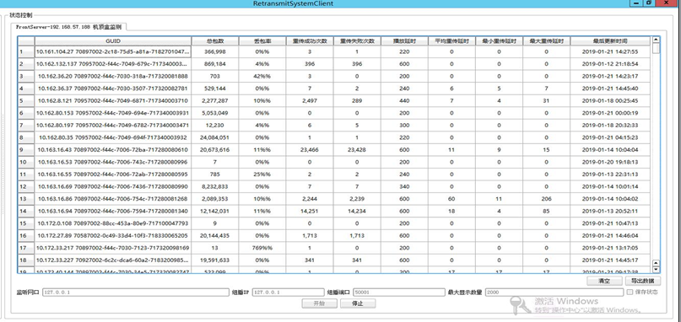The image size is (681, 322).
Task: Click max retransmit delay cell 206
Action: point(546,199)
